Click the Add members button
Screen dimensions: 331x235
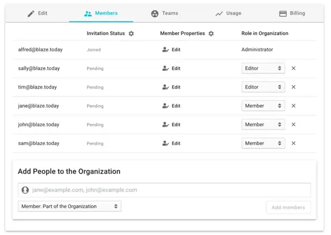click(288, 207)
